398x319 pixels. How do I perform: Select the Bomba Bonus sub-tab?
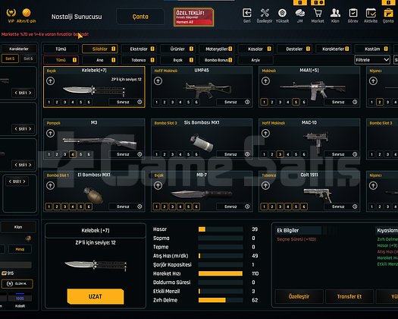217,60
